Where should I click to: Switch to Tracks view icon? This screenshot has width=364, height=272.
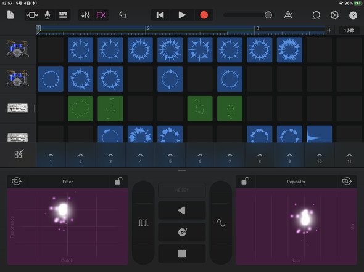pos(63,15)
